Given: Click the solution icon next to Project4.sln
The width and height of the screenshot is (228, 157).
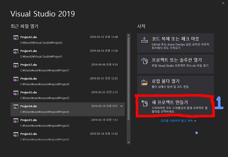Looking at the screenshot, I should coord(16,107).
